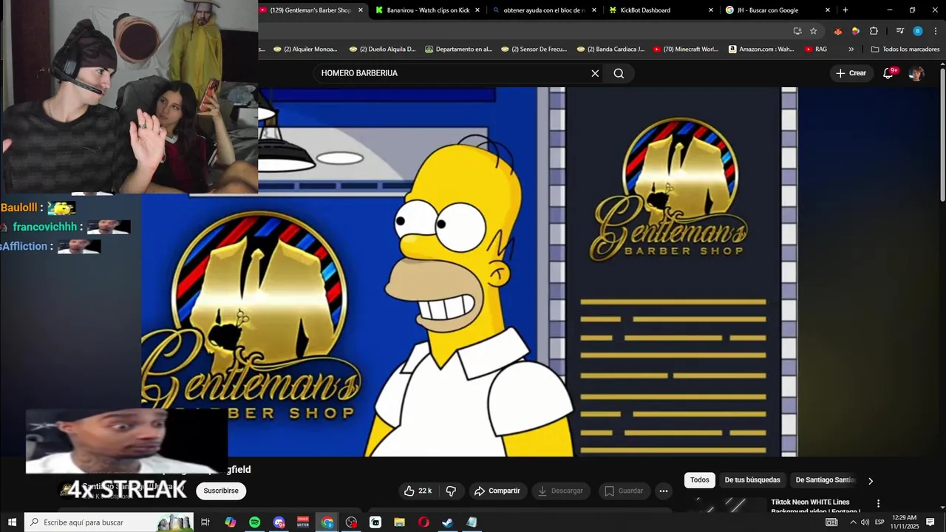Open the Windows Start menu
This screenshot has height=532, width=946.
point(12,522)
